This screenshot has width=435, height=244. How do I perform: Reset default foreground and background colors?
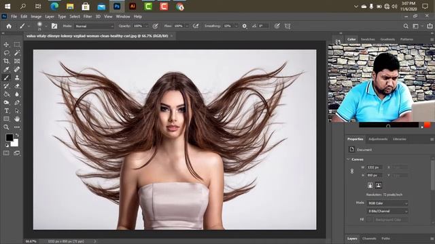coord(7,145)
